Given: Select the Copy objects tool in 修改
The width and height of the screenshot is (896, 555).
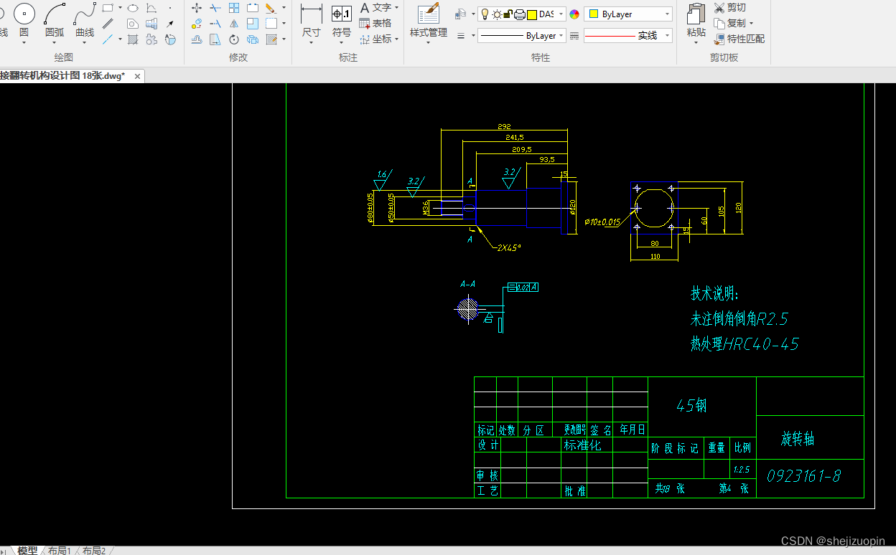Looking at the screenshot, I should click(x=197, y=24).
